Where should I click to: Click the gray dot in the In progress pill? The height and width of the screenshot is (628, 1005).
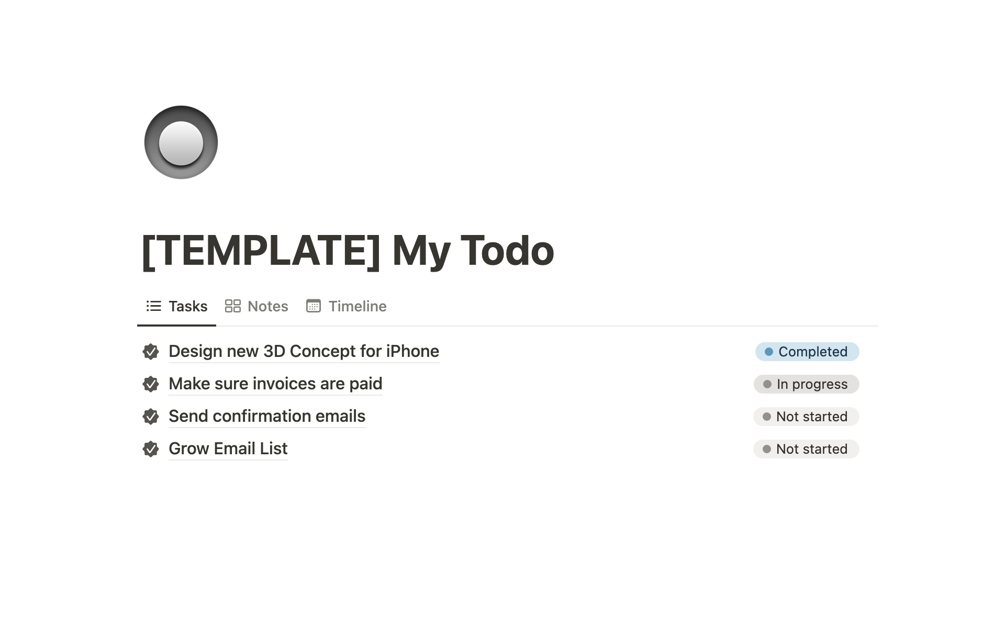pyautogui.click(x=767, y=385)
